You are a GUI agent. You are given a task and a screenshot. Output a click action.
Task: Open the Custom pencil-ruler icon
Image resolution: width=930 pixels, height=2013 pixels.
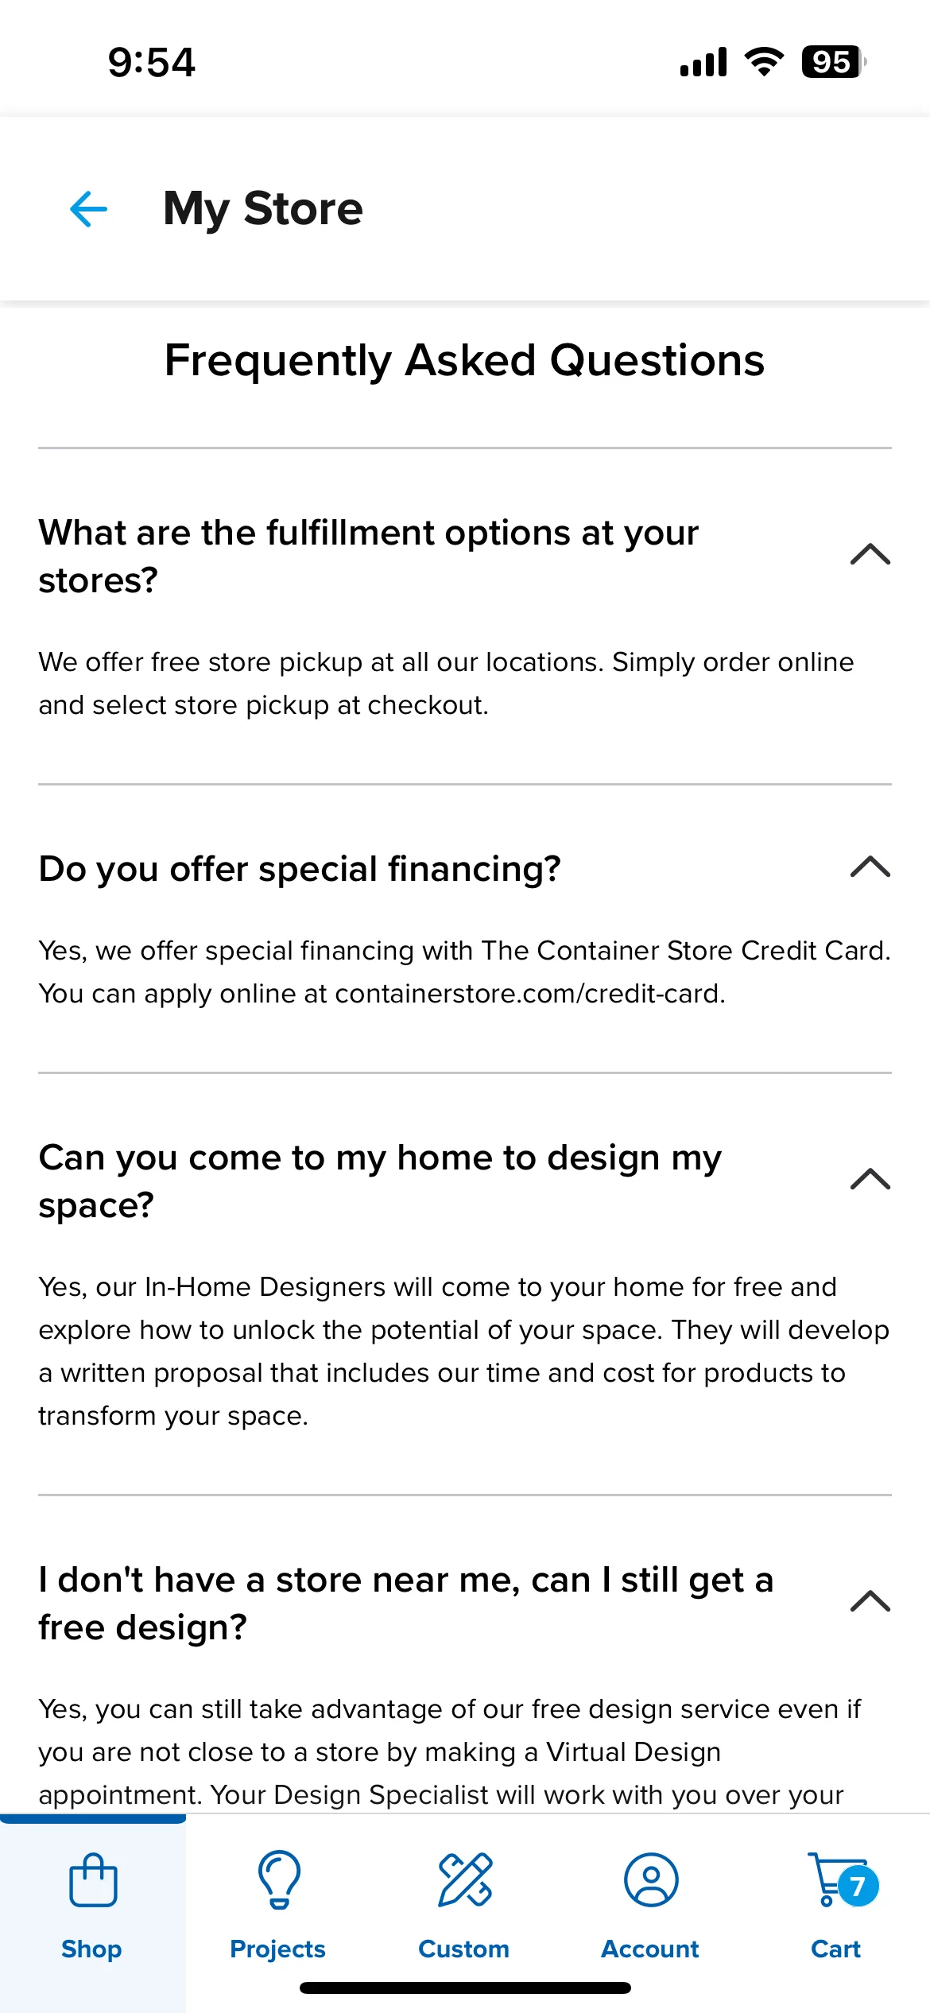pos(465,1880)
